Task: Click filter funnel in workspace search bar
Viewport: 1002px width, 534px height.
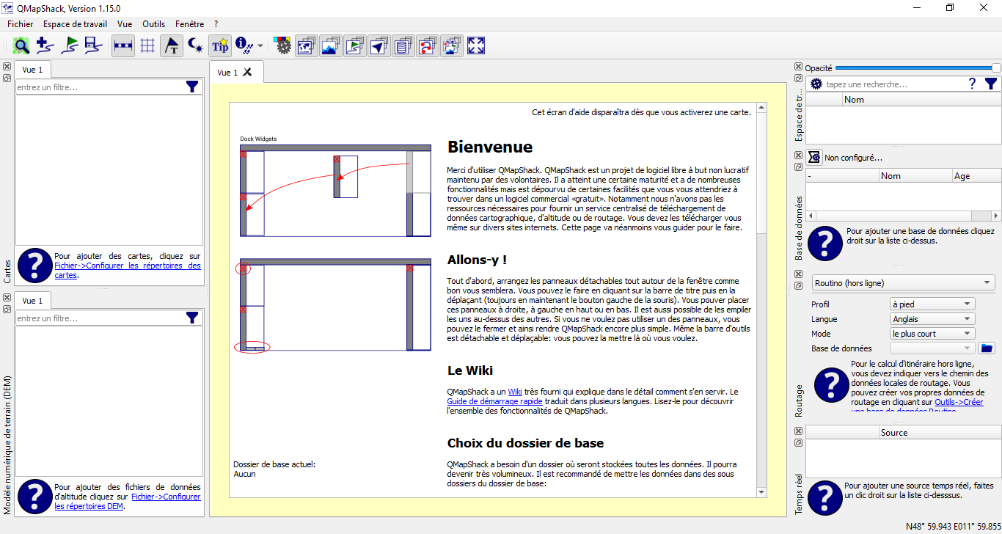Action: click(990, 84)
